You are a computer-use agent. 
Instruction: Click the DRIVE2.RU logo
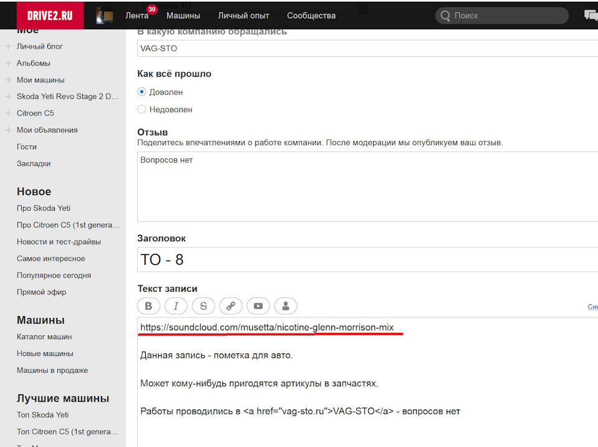pos(50,16)
